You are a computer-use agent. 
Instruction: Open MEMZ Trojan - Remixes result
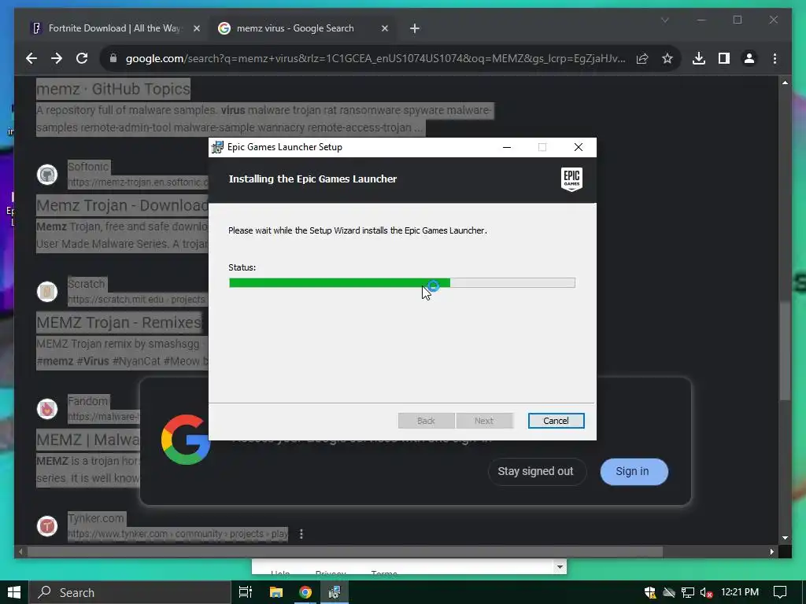tap(120, 322)
